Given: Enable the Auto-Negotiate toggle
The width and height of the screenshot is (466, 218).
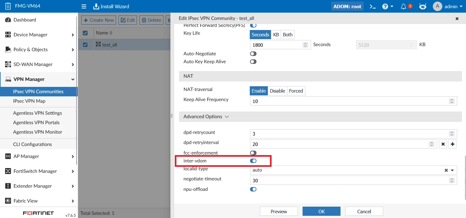Looking at the screenshot, I should [x=253, y=54].
